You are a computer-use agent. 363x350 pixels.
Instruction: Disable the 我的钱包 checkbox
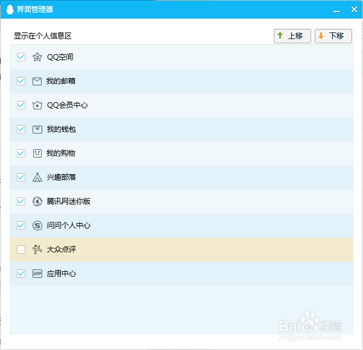point(21,129)
